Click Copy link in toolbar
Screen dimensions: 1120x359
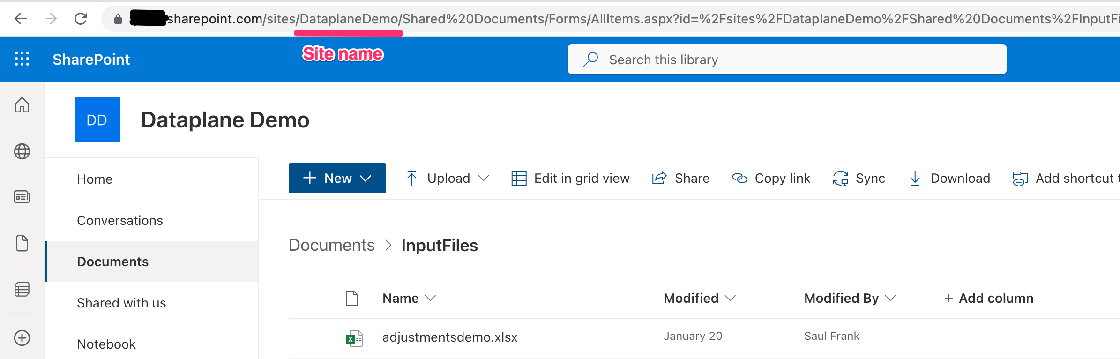[x=771, y=178]
